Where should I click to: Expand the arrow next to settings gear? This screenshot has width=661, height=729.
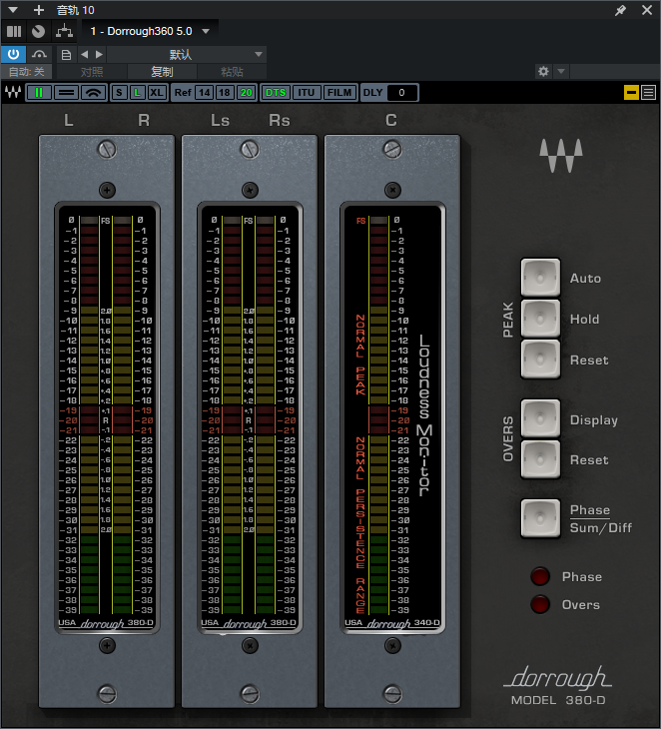click(x=561, y=72)
